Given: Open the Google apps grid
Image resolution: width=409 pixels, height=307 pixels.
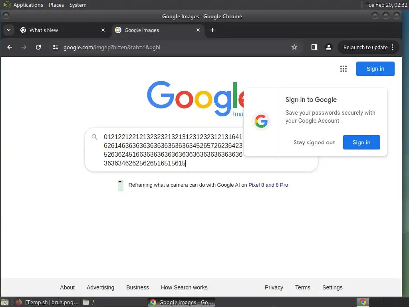Looking at the screenshot, I should (343, 69).
